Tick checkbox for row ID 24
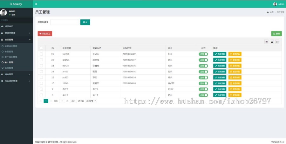Image resolution: width=286 pixels, height=144 pixels. tap(41, 66)
